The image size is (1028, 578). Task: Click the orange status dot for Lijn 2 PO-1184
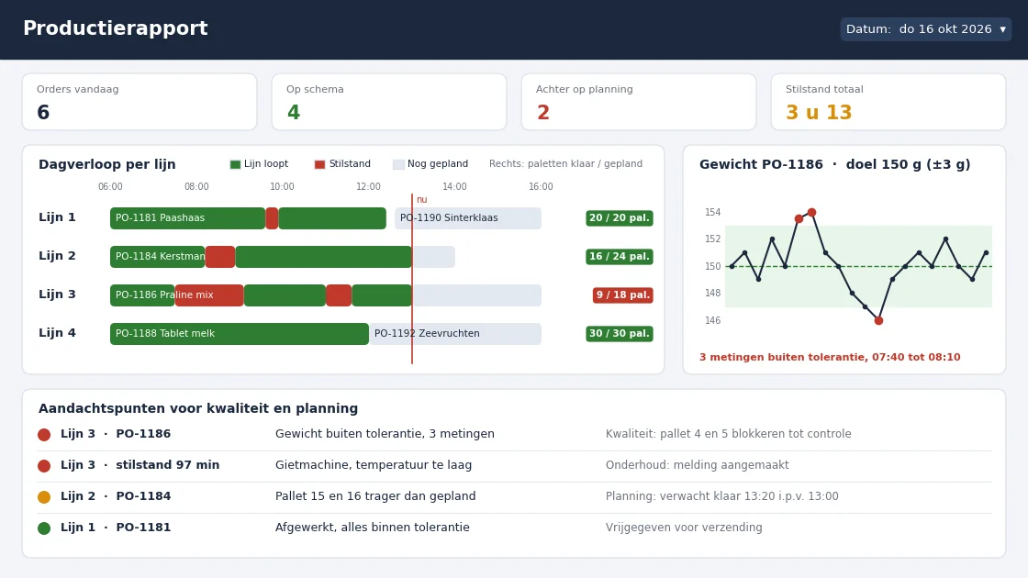pyautogui.click(x=44, y=496)
